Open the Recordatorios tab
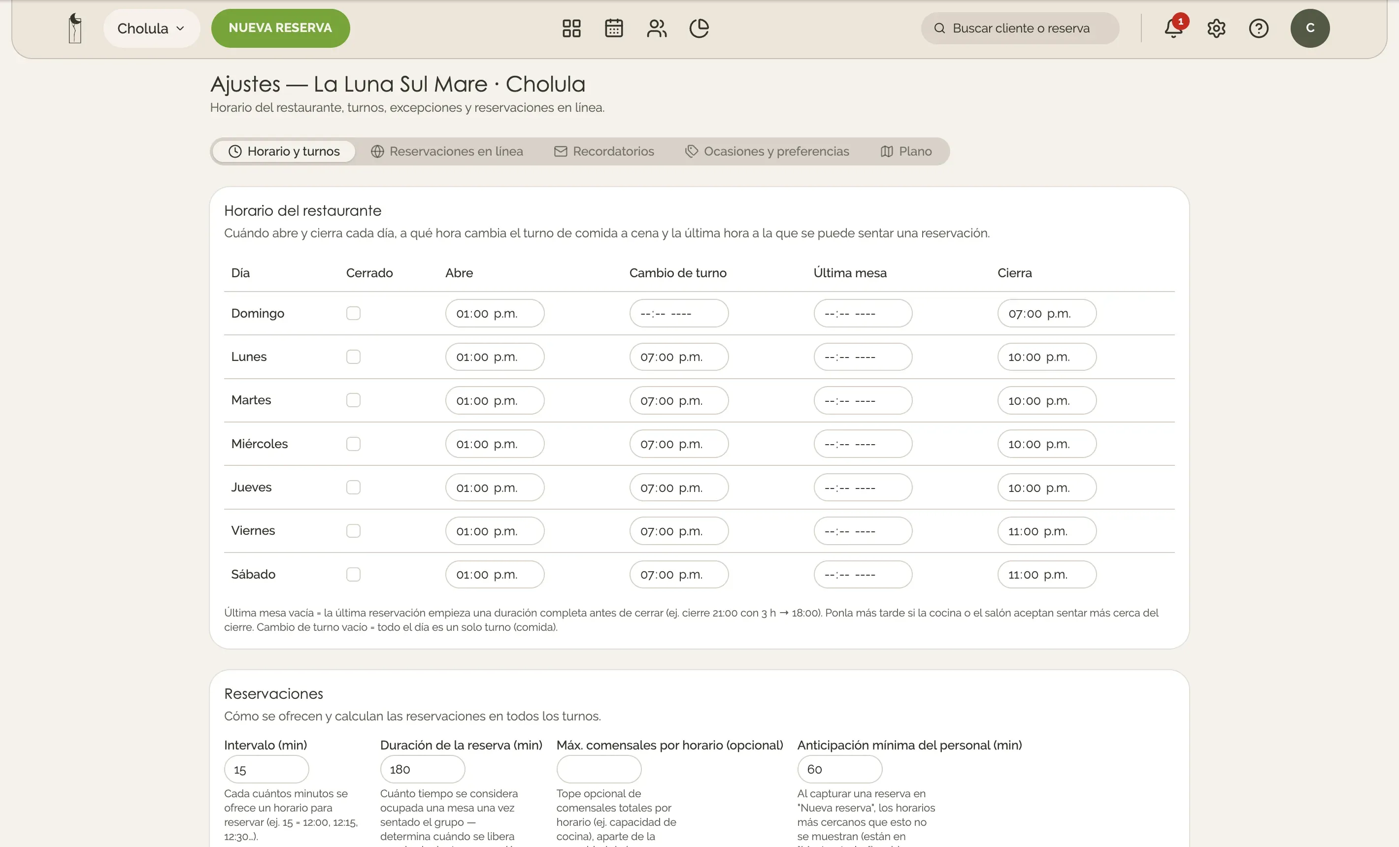1399x847 pixels. [604, 151]
